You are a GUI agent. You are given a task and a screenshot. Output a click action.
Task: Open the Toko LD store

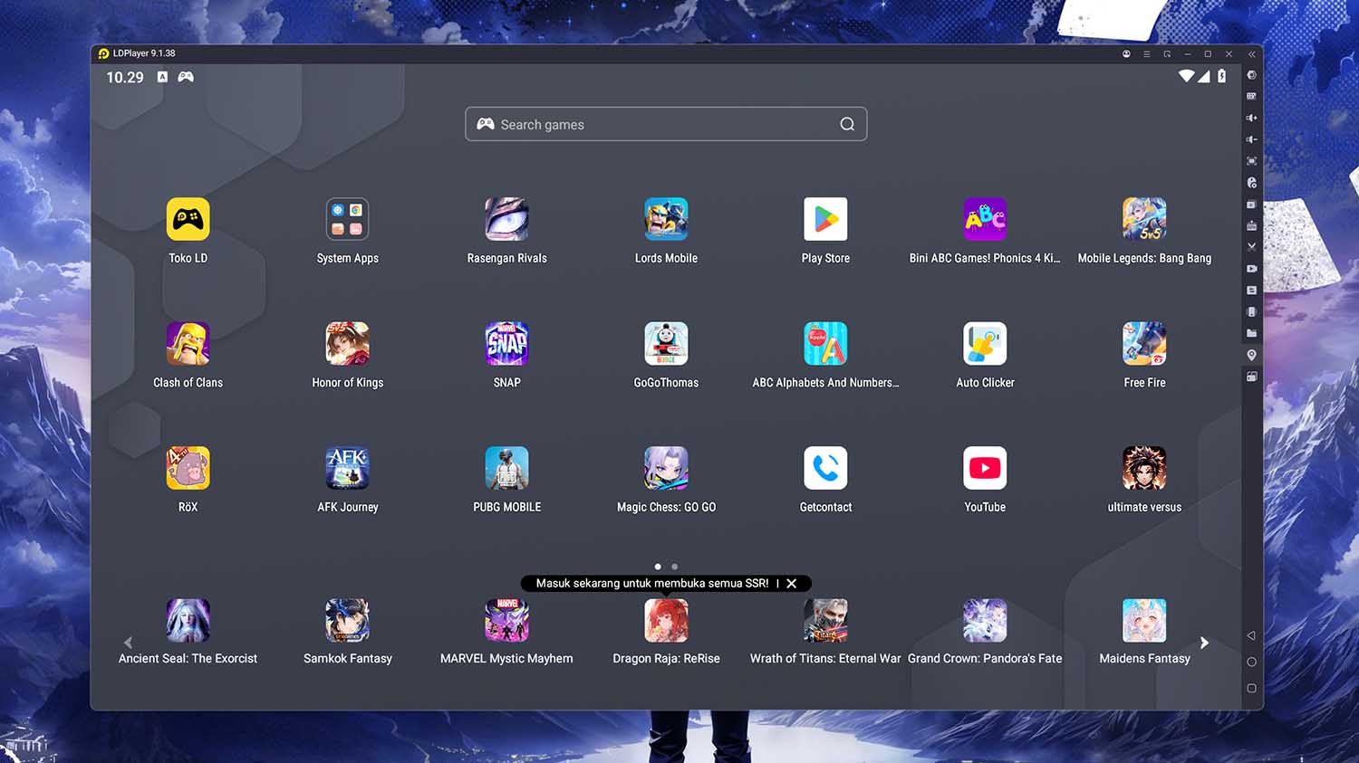[x=188, y=219]
